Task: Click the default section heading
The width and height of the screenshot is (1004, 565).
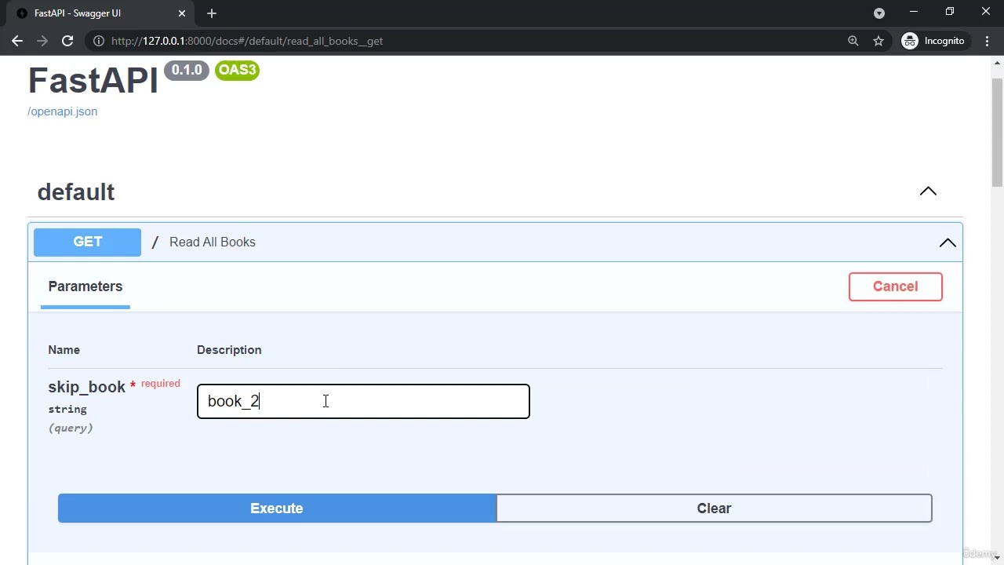Action: click(x=76, y=192)
